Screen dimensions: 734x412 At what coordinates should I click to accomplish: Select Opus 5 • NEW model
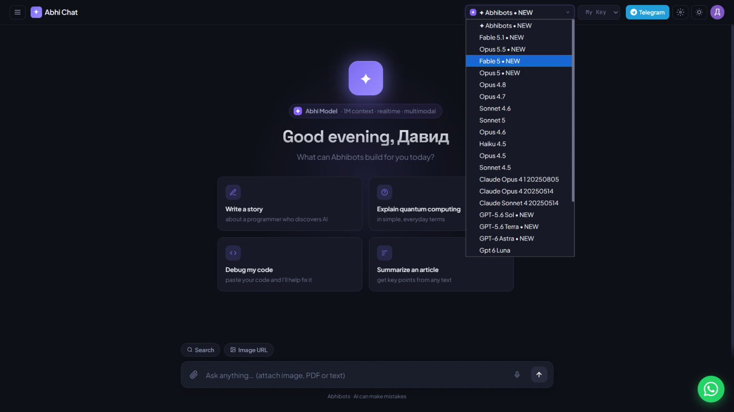pyautogui.click(x=519, y=73)
